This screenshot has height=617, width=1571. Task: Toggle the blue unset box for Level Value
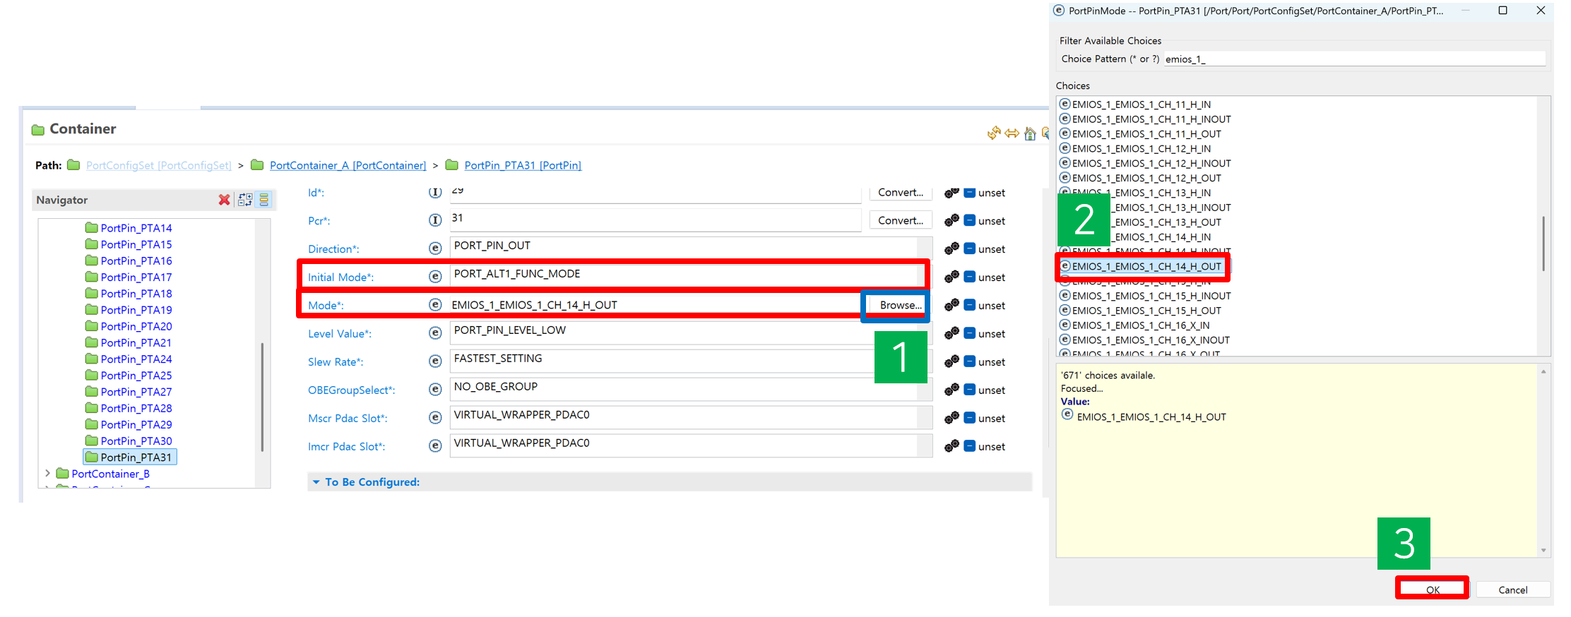point(970,333)
